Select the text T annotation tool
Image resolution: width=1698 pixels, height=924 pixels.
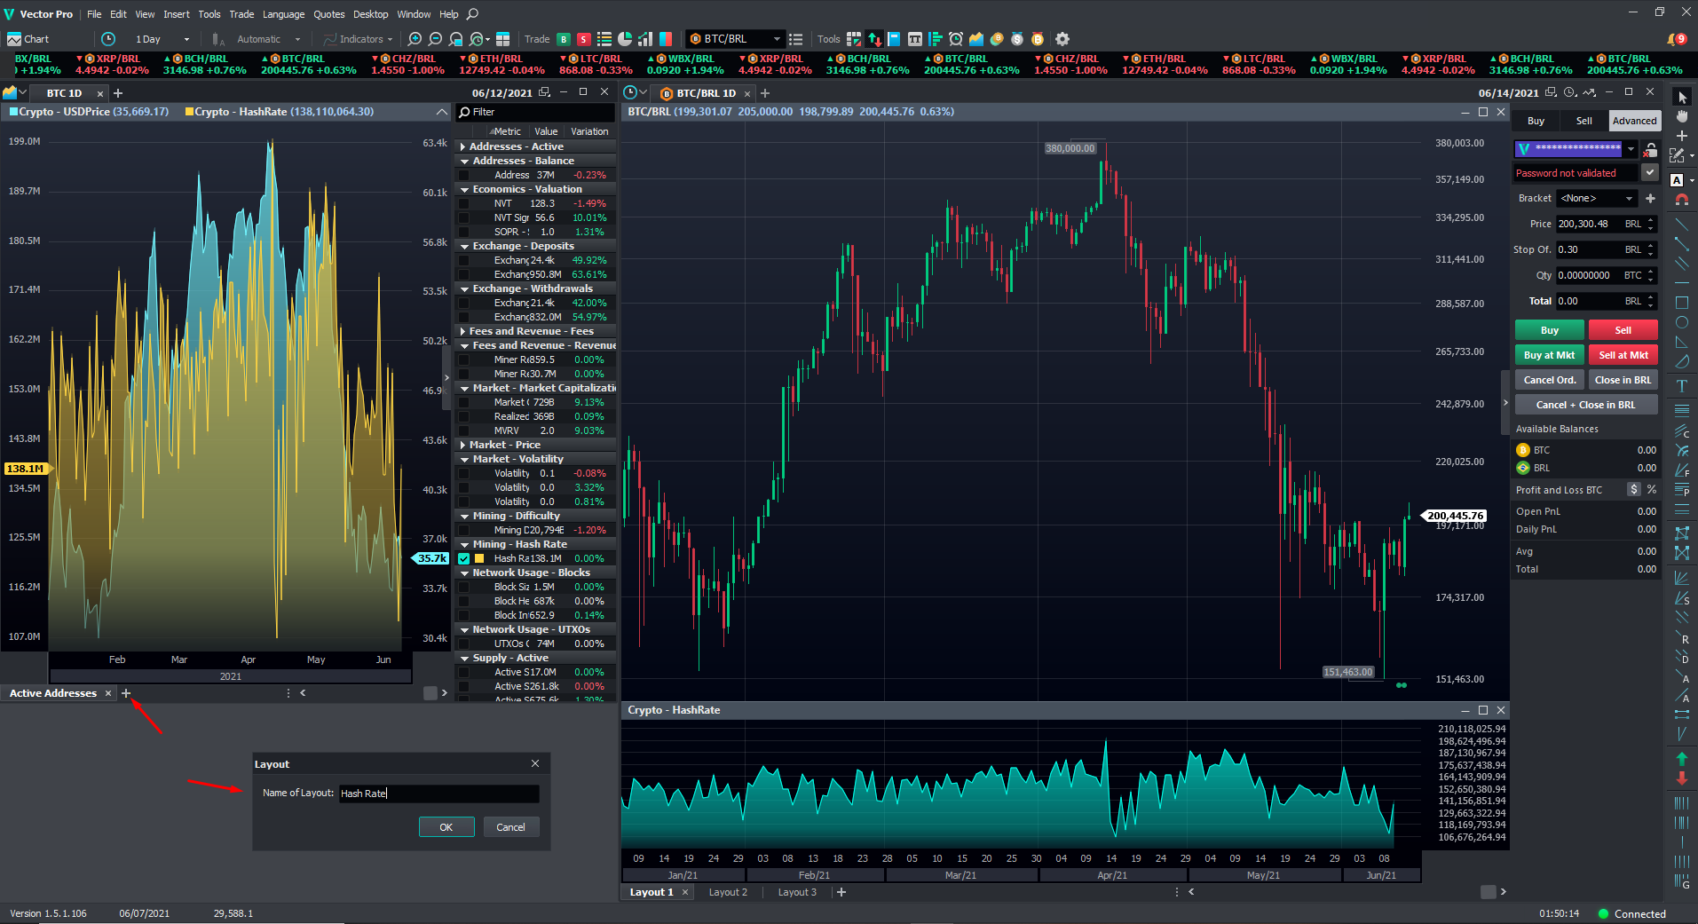pyautogui.click(x=1681, y=386)
